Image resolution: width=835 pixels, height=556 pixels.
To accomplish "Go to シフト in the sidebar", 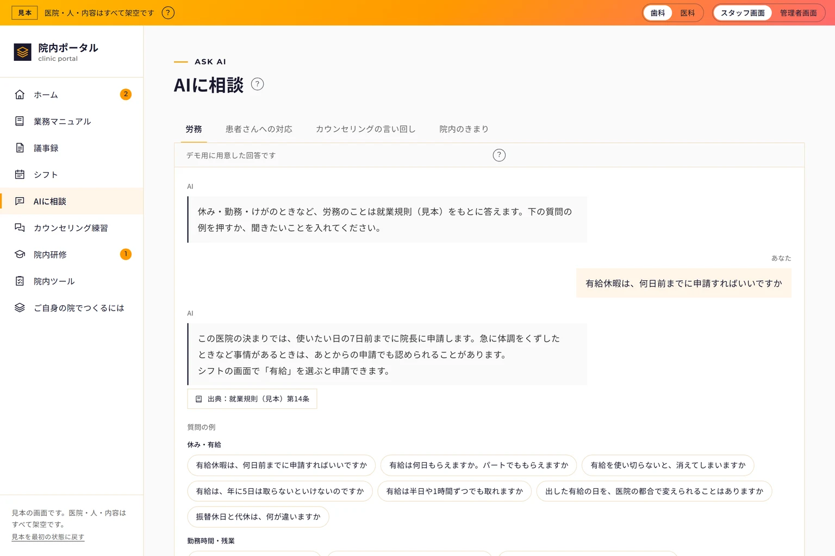I will click(72, 174).
